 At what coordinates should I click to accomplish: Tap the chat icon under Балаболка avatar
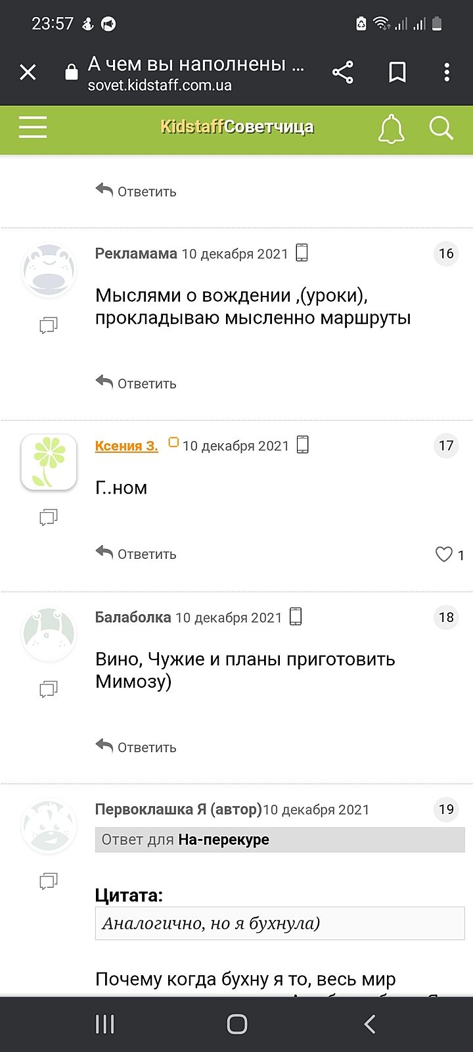tap(49, 688)
